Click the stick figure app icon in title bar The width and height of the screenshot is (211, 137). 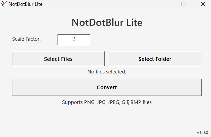click(x=4, y=4)
